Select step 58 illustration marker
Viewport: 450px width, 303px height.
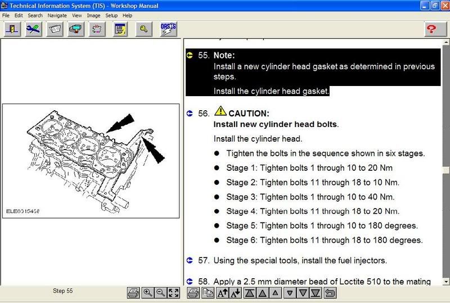pos(190,281)
